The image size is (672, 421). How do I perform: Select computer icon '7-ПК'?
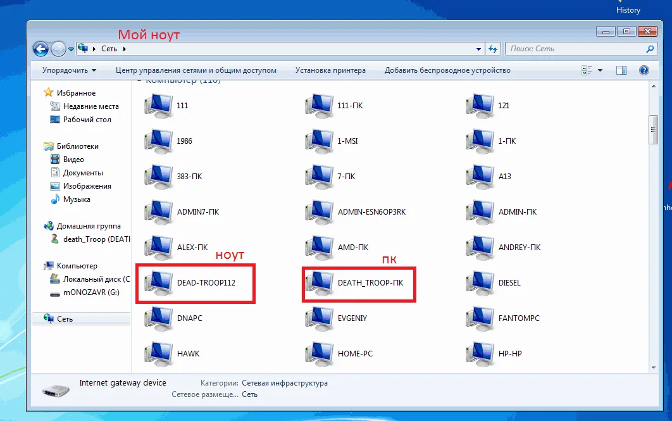pyautogui.click(x=320, y=177)
